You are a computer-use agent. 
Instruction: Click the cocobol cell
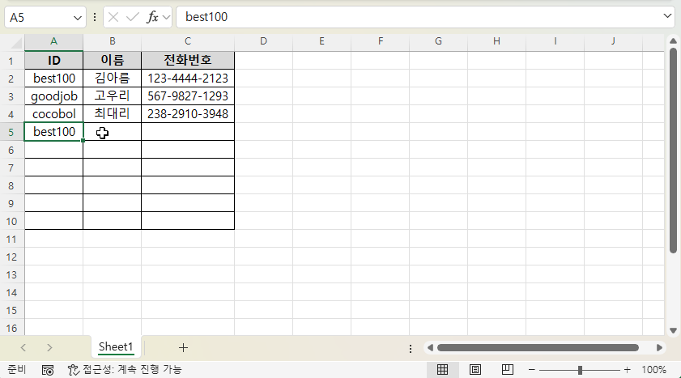tap(54, 113)
